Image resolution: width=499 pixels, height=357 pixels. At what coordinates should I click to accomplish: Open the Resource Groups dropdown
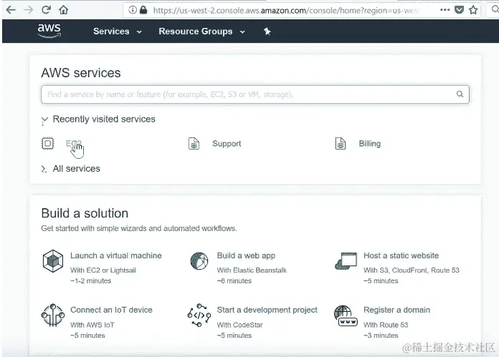[x=201, y=31]
